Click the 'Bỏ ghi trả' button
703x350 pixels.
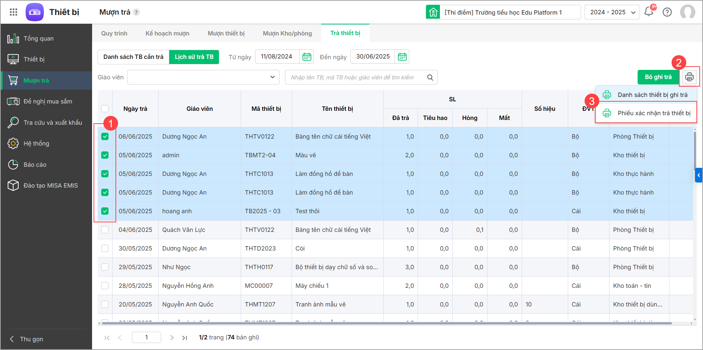click(658, 77)
